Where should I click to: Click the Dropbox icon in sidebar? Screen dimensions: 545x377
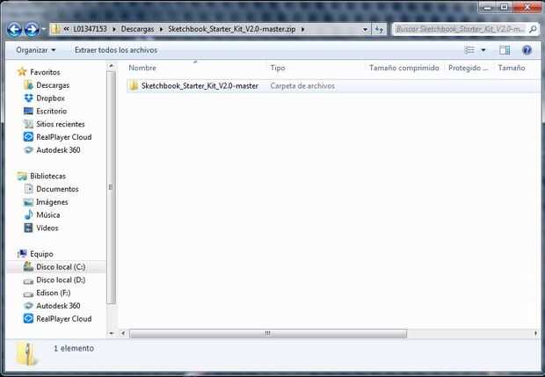(x=28, y=98)
